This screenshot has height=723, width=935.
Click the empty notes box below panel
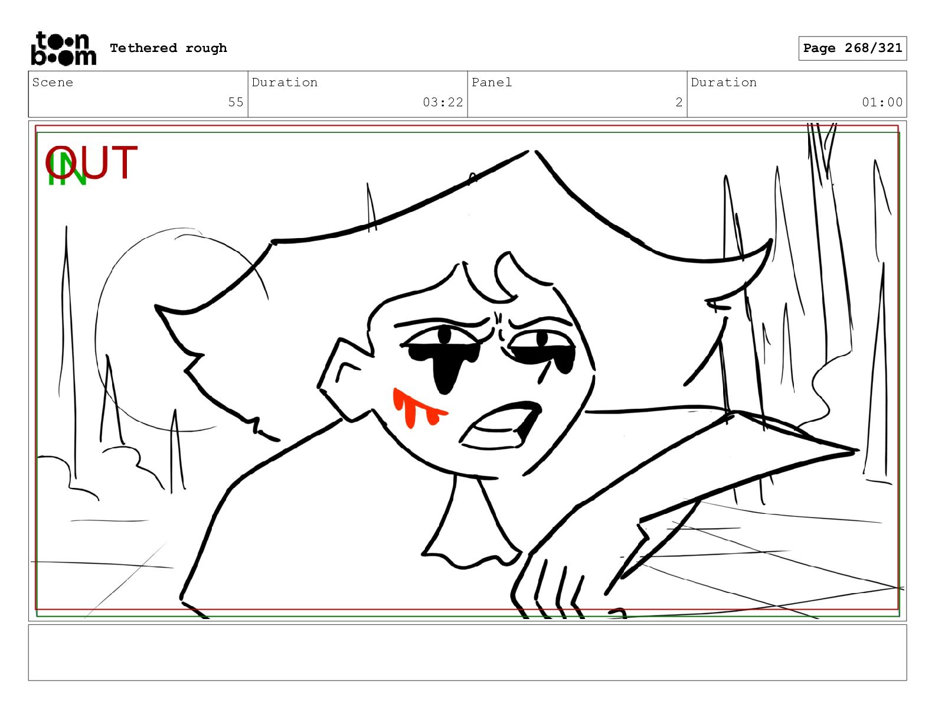[467, 653]
